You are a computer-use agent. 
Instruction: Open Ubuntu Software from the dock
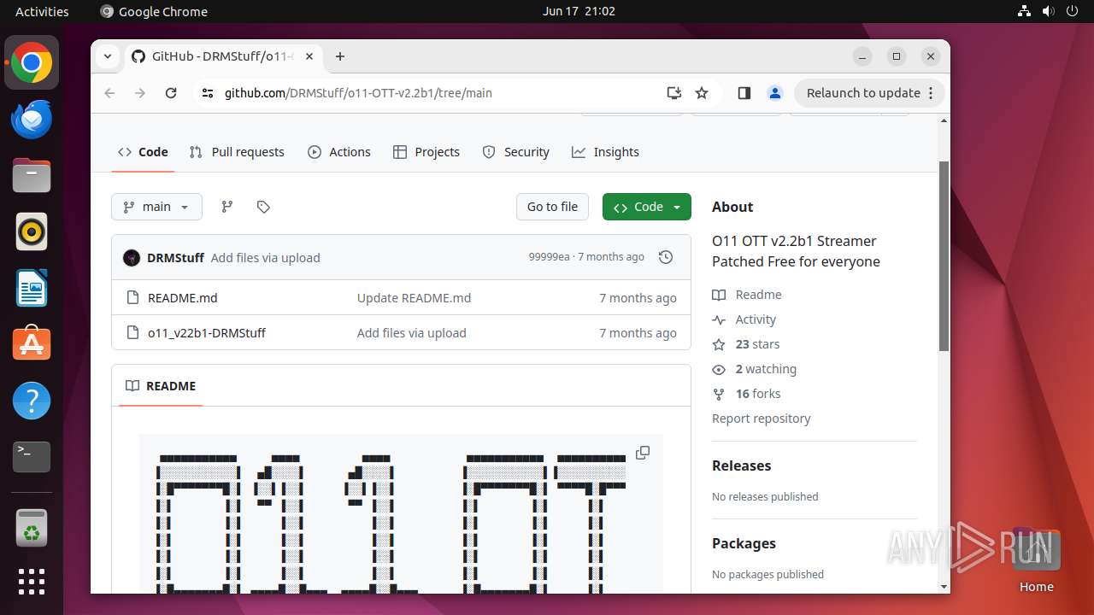pyautogui.click(x=32, y=344)
